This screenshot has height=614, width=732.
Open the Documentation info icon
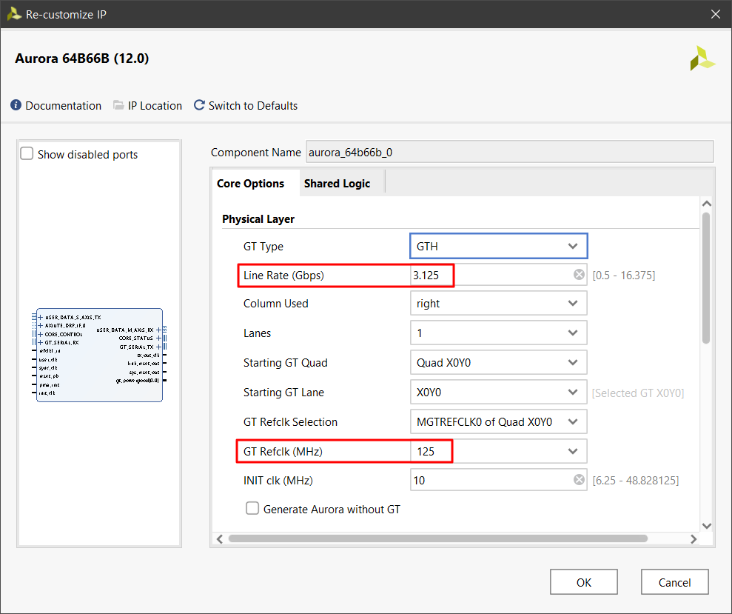pos(16,105)
